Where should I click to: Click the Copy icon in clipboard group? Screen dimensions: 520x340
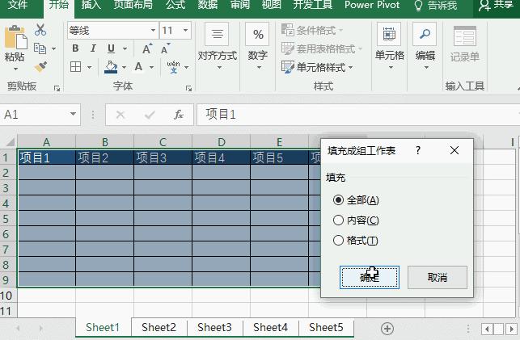click(40, 48)
